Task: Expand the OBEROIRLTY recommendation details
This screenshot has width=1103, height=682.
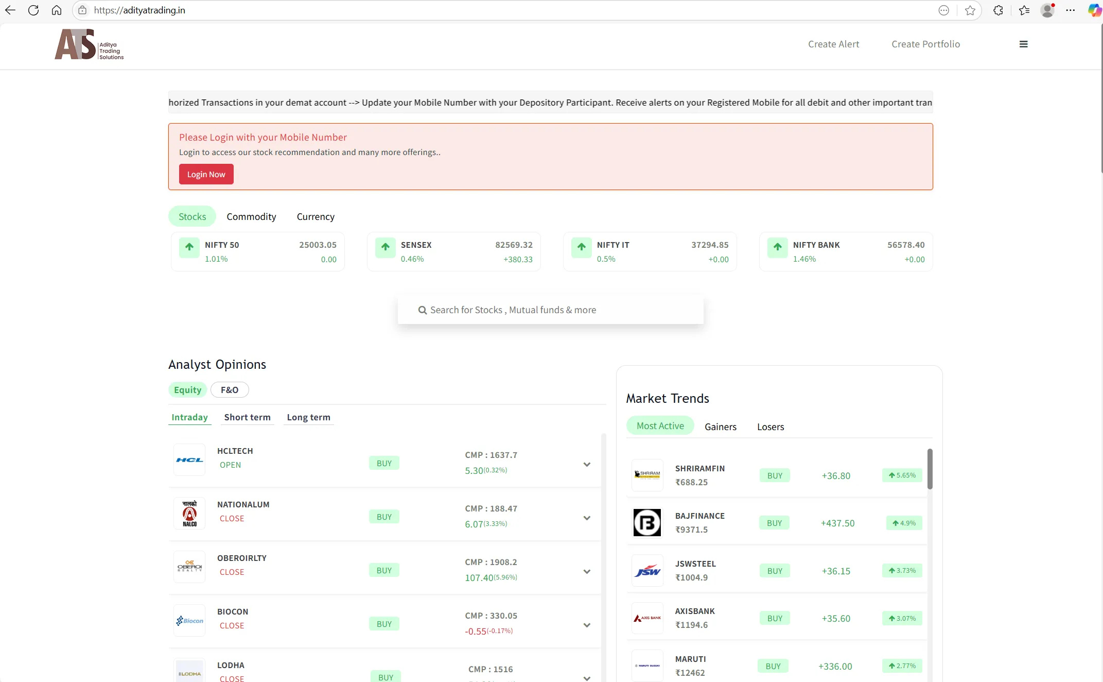Action: [x=587, y=572]
